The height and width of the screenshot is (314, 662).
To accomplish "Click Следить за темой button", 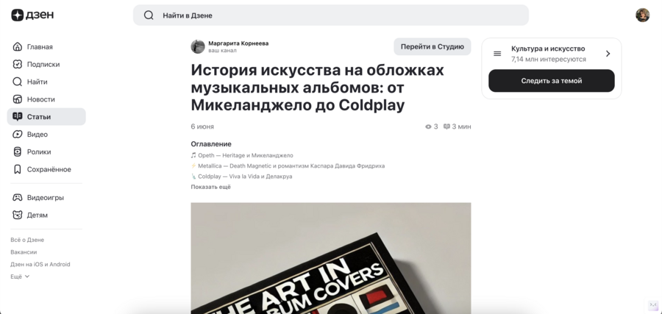I will 552,81.
